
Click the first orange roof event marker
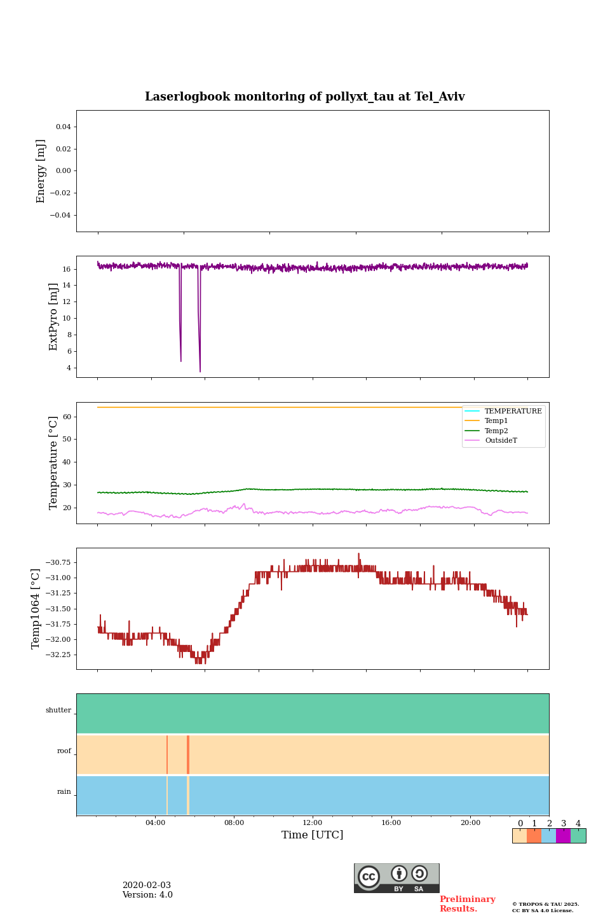pos(167,754)
